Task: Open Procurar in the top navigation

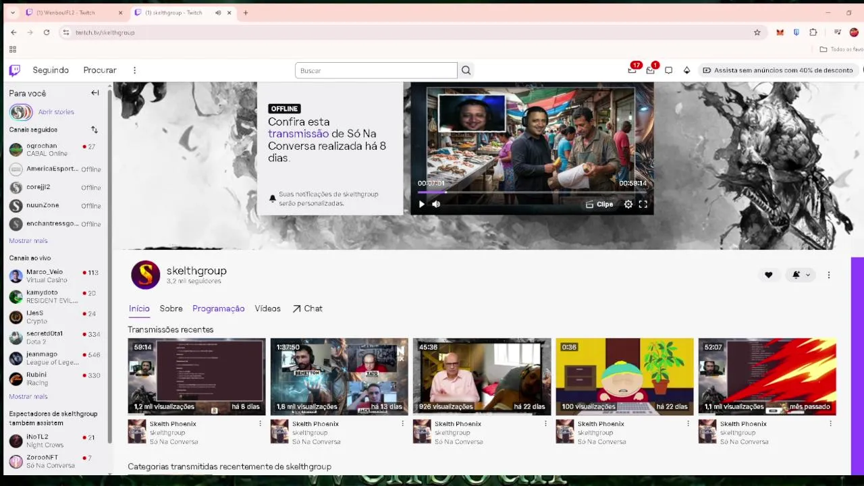Action: click(100, 70)
